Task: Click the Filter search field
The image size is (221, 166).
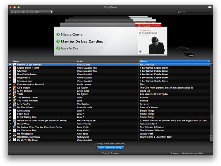Action: 194,12
